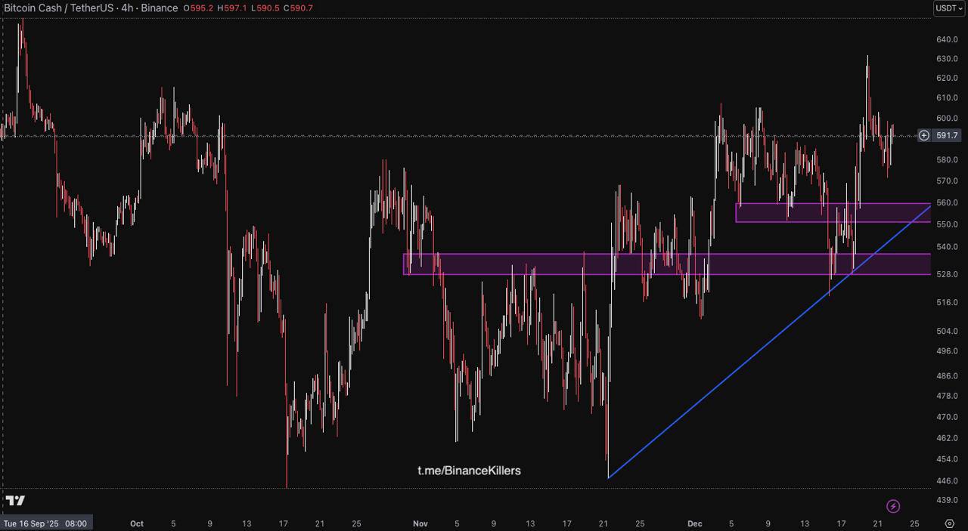Screen dimensions: 968x531
Task: Select the current price label 591.7
Action: pyautogui.click(x=947, y=136)
